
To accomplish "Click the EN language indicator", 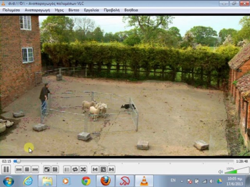I will [173, 180].
